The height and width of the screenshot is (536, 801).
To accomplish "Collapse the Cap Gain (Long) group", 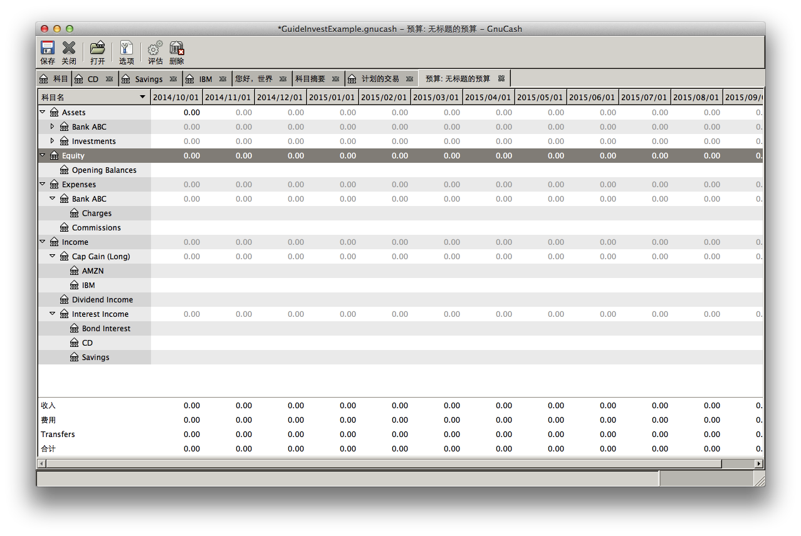I will (x=53, y=256).
